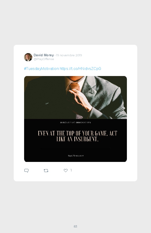151x233 pixels.
Task: Click the PlayOffense.com text in image
Action: [75, 156]
